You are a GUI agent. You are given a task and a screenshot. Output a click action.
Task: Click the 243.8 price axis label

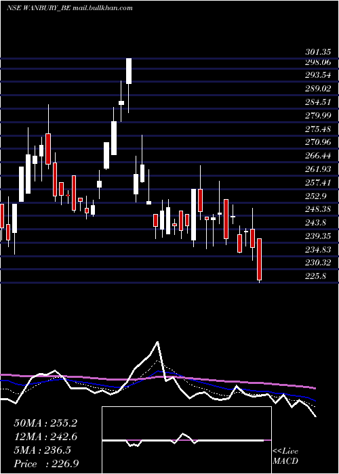[316, 223]
